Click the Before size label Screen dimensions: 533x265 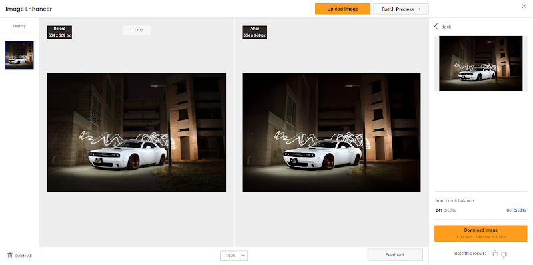59,32
